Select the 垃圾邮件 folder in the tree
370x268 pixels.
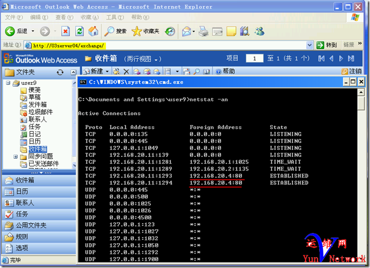point(41,112)
